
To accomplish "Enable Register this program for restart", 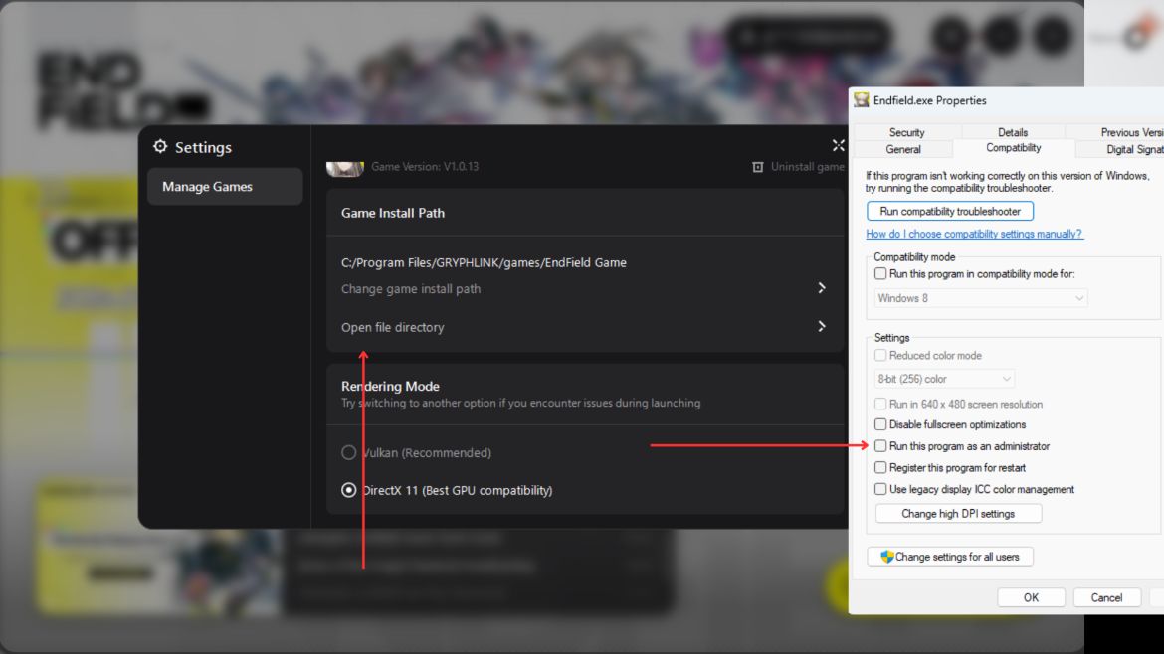I will (880, 467).
